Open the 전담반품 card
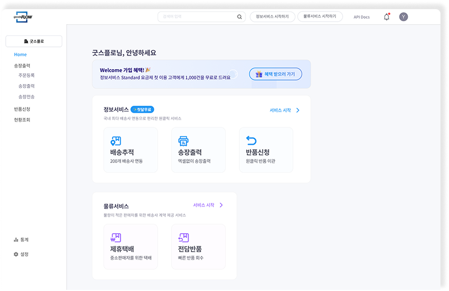This screenshot has height=291, width=449. (198, 246)
